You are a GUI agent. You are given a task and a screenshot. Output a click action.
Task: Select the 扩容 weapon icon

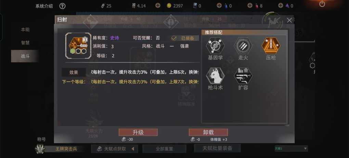[x=243, y=76]
